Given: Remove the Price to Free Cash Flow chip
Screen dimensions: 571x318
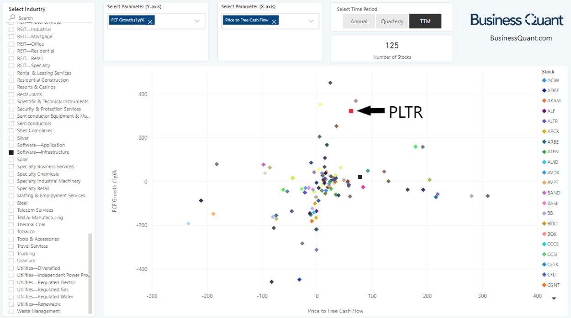Looking at the screenshot, I should (x=274, y=21).
